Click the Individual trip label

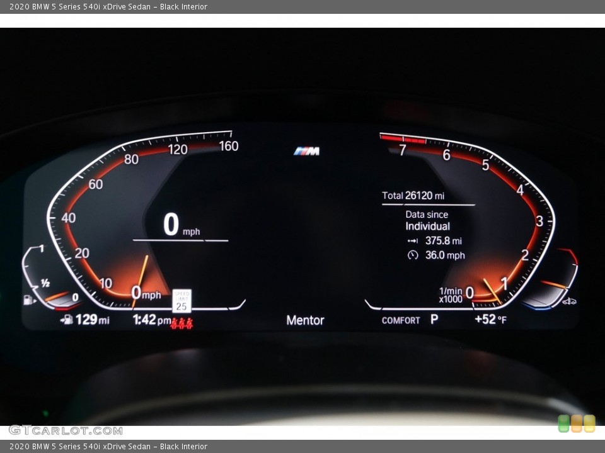(x=427, y=226)
